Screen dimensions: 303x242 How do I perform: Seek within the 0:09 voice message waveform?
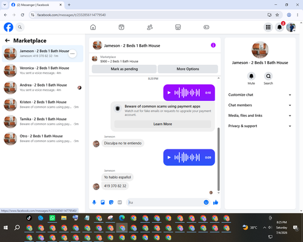[x=187, y=157]
